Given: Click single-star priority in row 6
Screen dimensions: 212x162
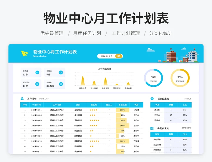Looking at the screenshot, I should pos(91,136).
